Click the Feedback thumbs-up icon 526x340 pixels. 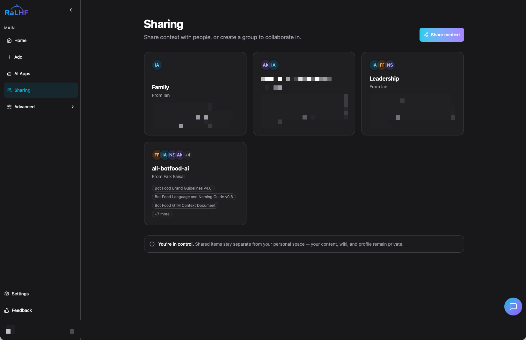point(7,310)
